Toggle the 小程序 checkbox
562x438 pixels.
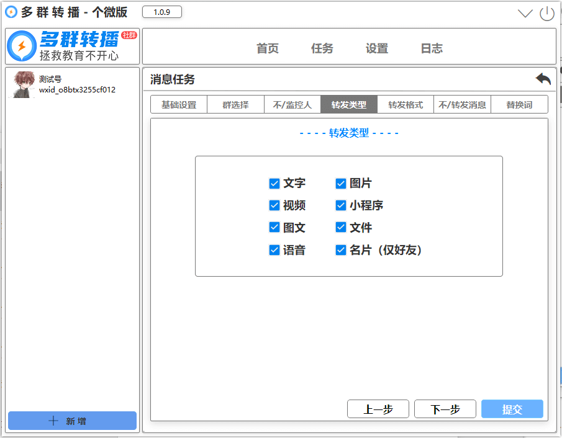pos(341,205)
